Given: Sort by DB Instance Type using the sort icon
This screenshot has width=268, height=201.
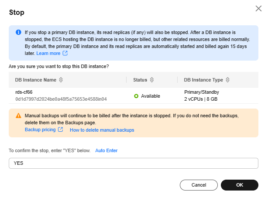Looking at the screenshot, I should coord(228,80).
